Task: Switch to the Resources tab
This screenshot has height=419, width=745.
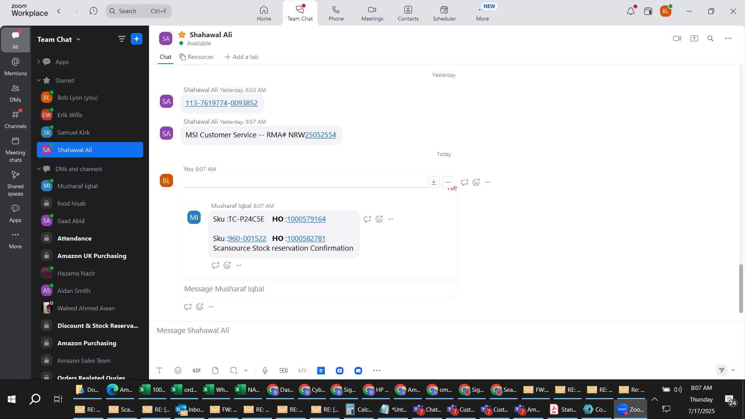Action: pyautogui.click(x=196, y=57)
